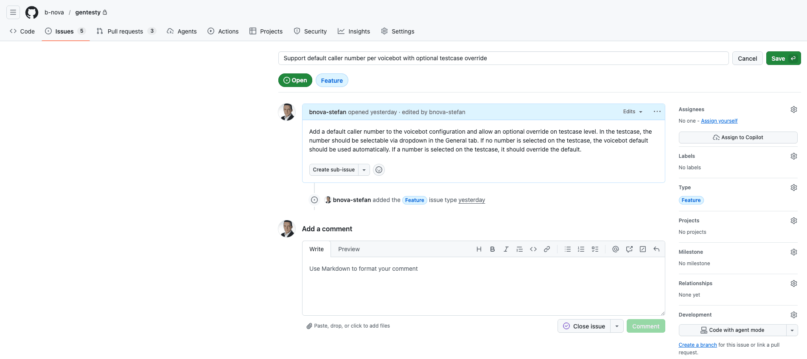
Task: Edit Assignees with gear icon
Action: click(794, 109)
